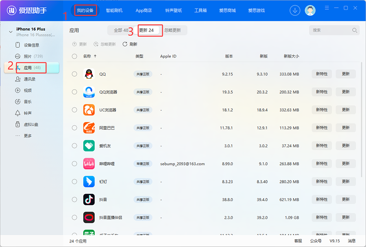Click the UC浏览器 app icon

pos(89,110)
